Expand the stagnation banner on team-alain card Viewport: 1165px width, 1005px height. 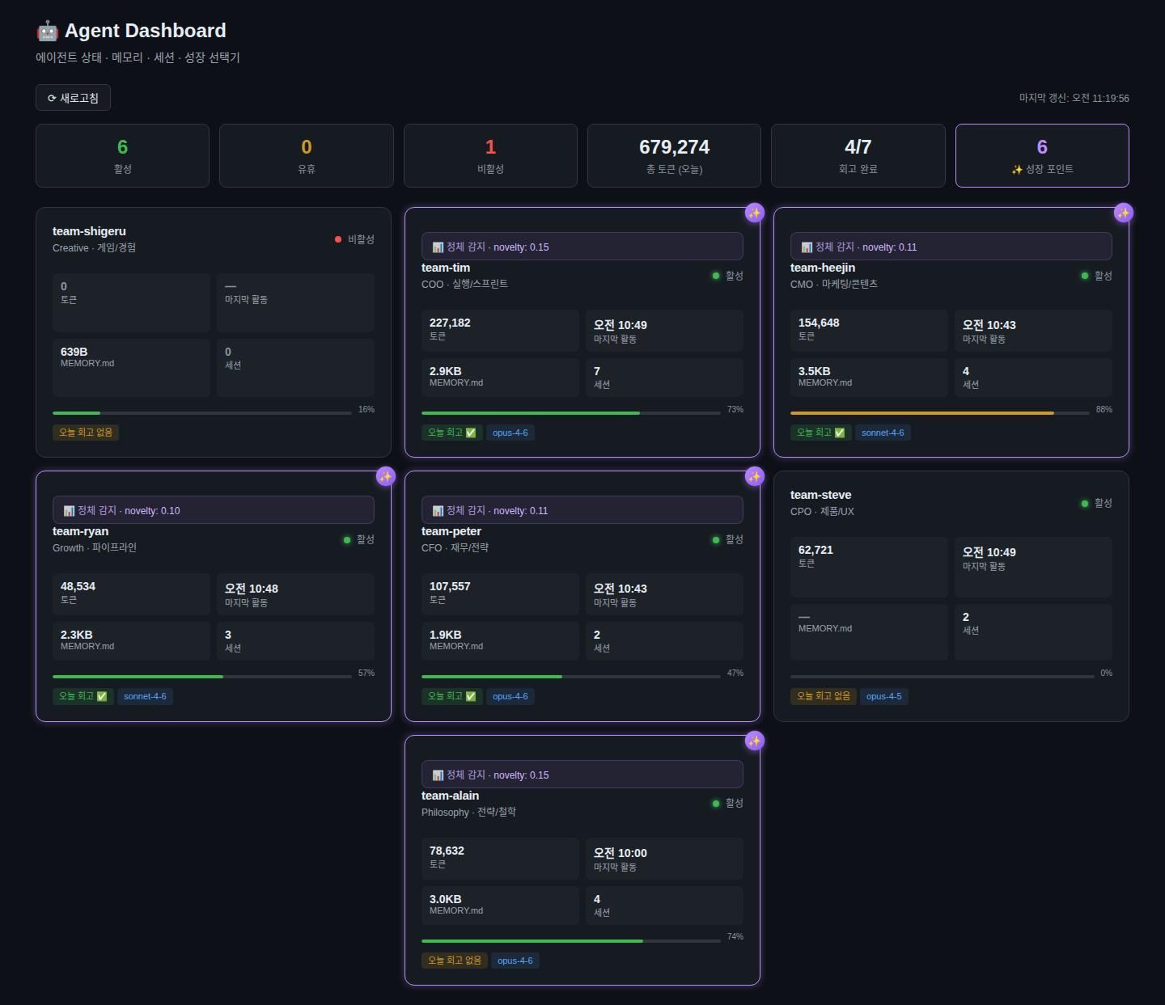tap(582, 775)
